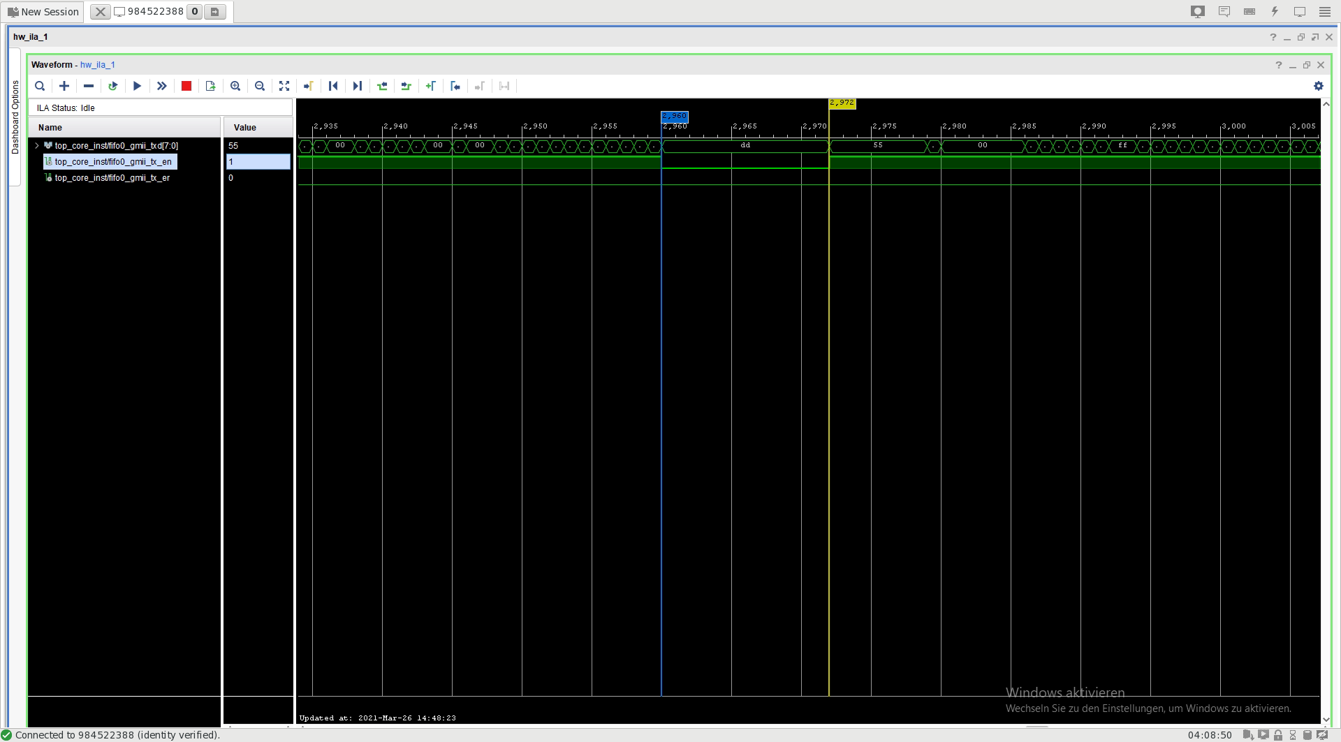Open the waveform search tool

[40, 86]
